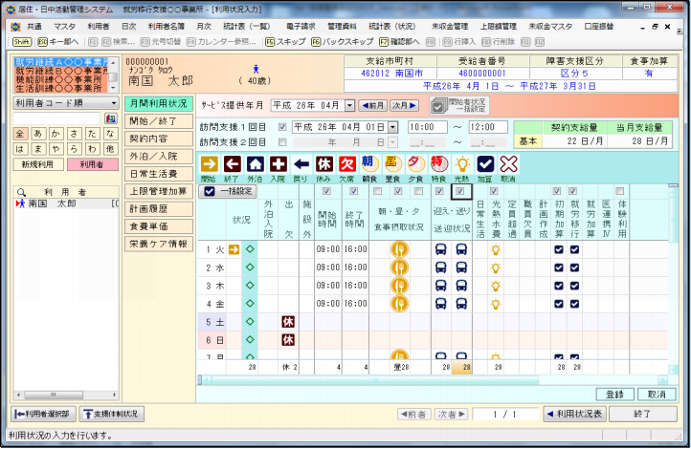Screen dimensions: 691x449
Task: Toggle the 訪問支援1回目 checkbox
Action: pyautogui.click(x=282, y=127)
